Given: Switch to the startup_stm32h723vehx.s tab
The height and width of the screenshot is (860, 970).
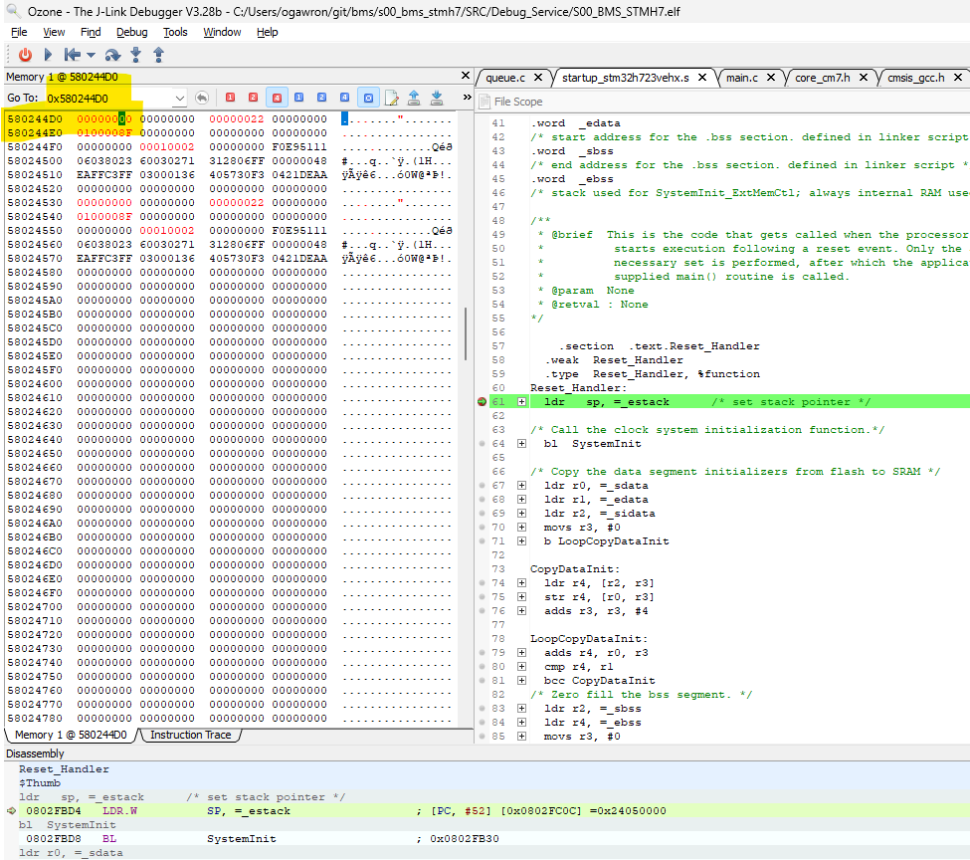Looking at the screenshot, I should click(x=626, y=78).
